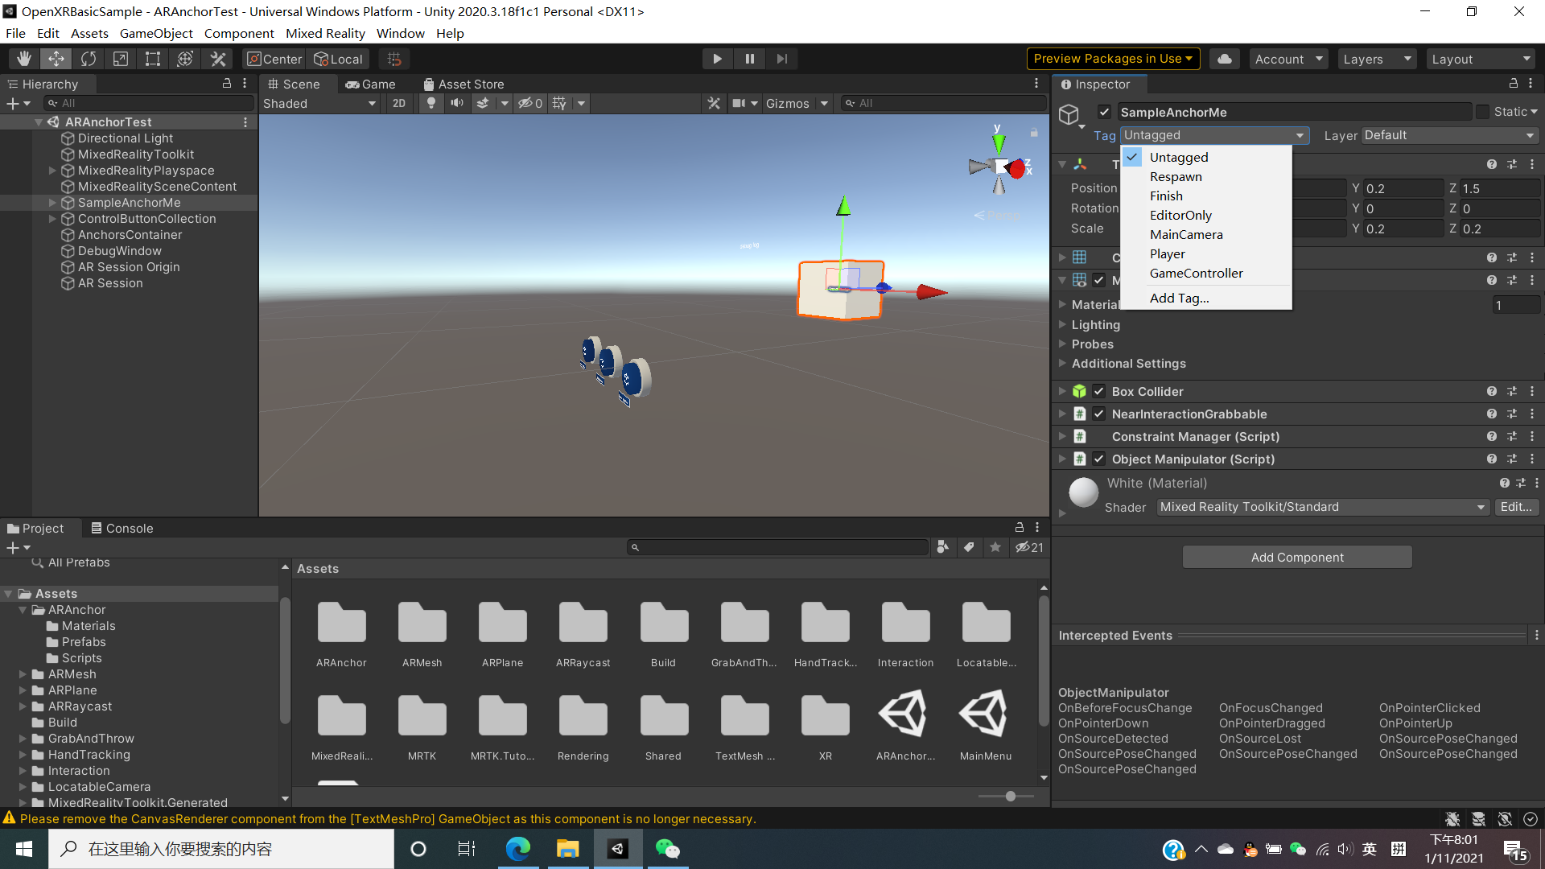The width and height of the screenshot is (1545, 869).
Task: Toggle scene effects (skybox) icon
Action: (x=483, y=103)
